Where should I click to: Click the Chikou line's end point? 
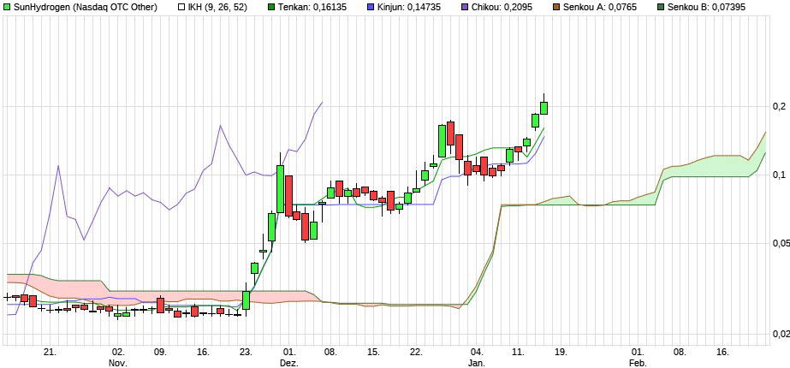tap(322, 103)
